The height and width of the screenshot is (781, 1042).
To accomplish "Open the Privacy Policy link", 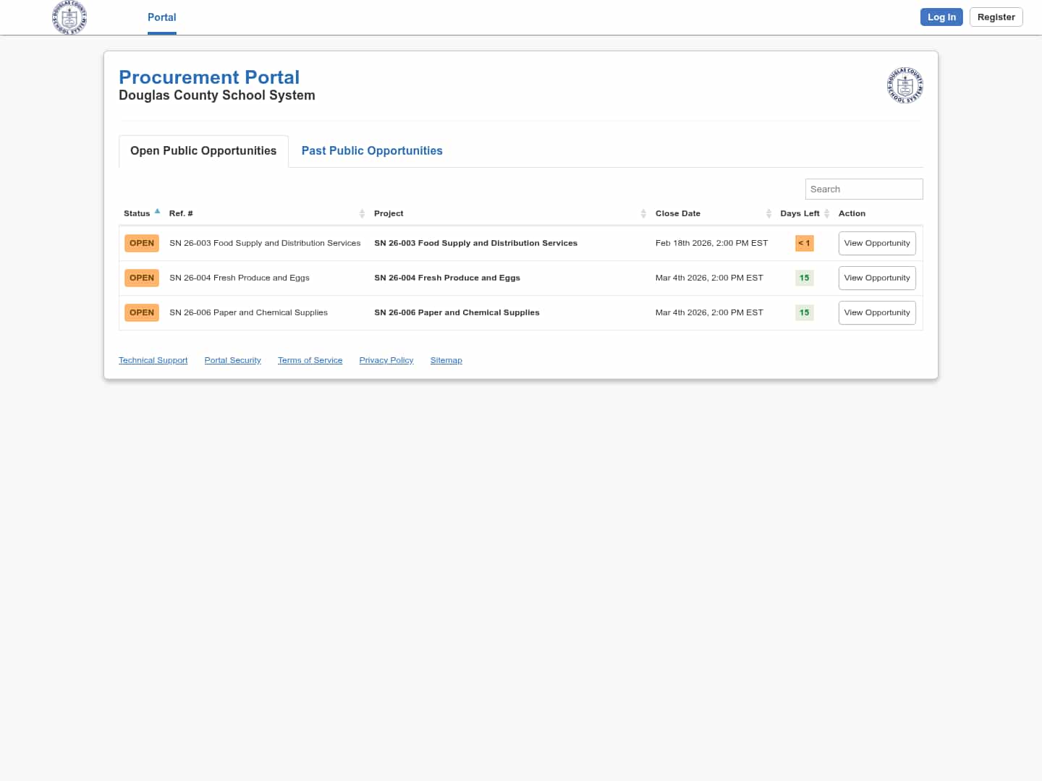I will click(386, 360).
